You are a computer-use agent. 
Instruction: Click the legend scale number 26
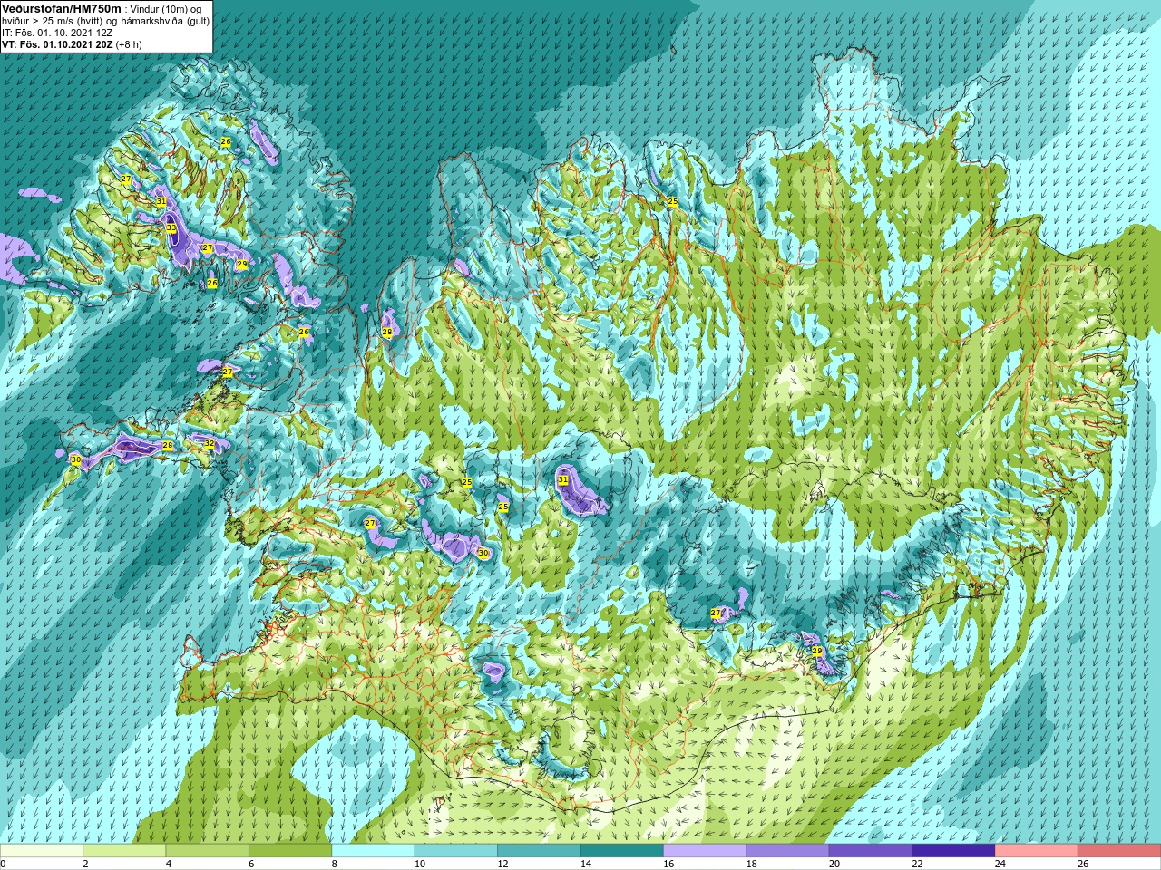point(1083,864)
